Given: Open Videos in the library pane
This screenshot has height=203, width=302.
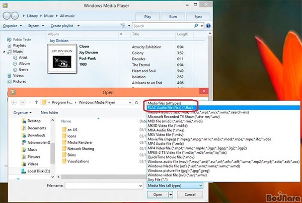Looking at the screenshot, I should point(18,75).
